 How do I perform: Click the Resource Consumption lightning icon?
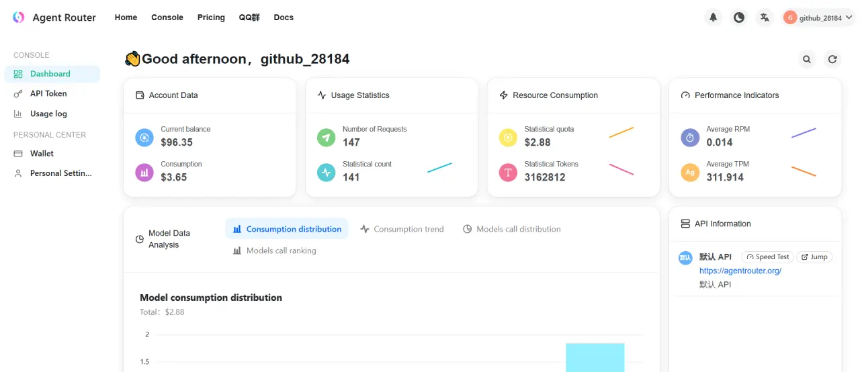pyautogui.click(x=504, y=95)
